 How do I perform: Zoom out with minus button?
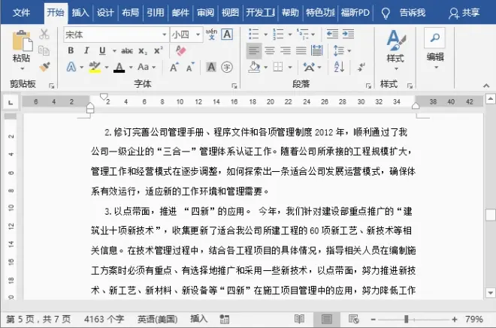[x=374, y=320]
